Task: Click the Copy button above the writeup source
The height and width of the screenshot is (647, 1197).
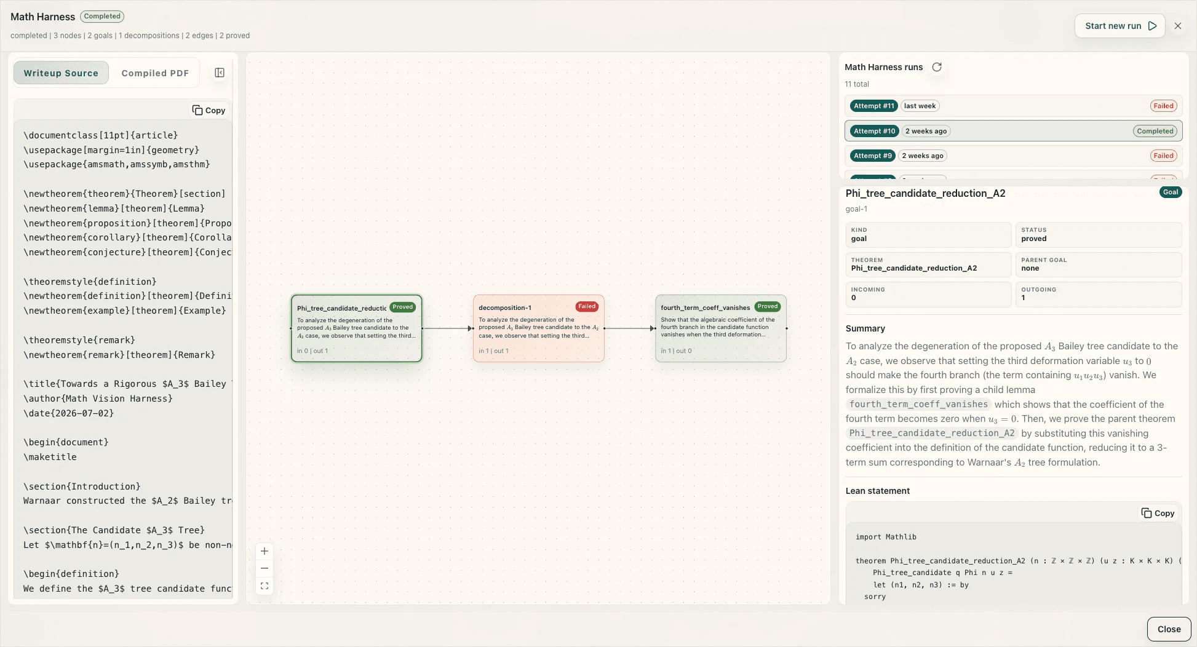Action: tap(209, 110)
